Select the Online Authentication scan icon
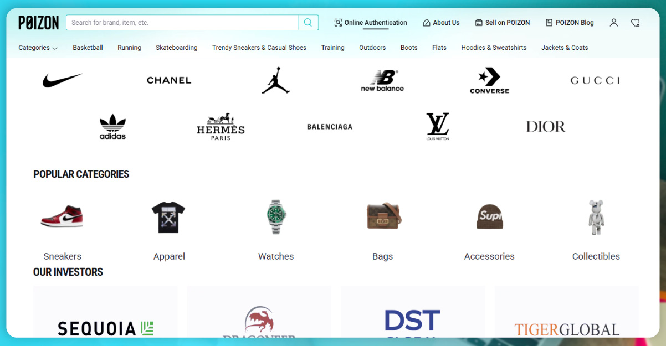666x346 pixels. [x=337, y=23]
